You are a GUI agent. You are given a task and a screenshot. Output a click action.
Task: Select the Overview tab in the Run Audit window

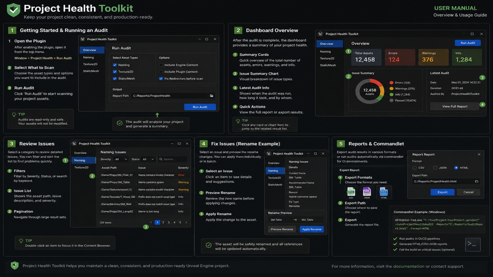click(x=92, y=50)
